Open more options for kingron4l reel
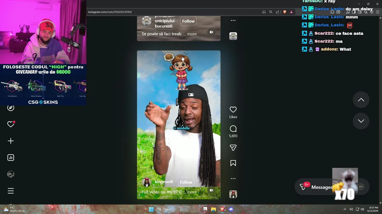382x214 pixels. pos(233,178)
